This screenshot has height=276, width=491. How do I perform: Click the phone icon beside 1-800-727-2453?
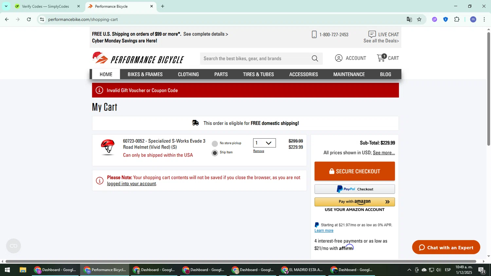[x=314, y=34]
